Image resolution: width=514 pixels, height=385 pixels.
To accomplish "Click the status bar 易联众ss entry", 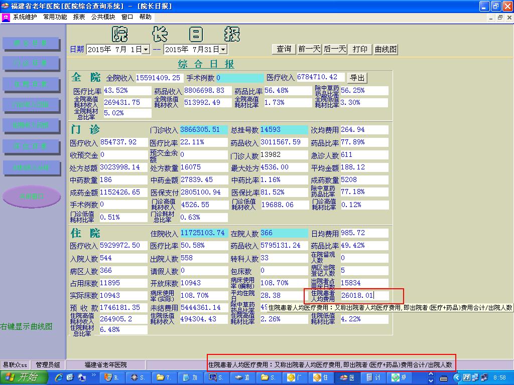I will [x=15, y=365].
